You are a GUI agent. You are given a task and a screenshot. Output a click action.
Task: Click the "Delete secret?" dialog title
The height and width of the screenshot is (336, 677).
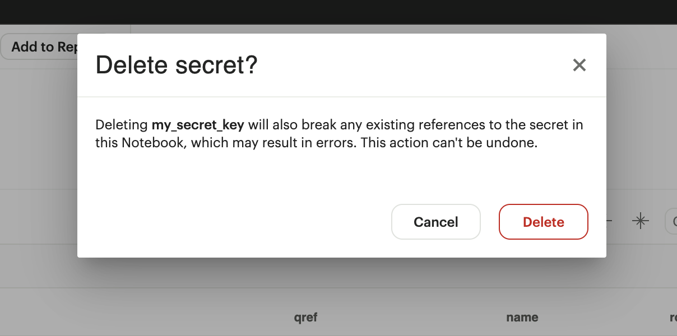177,65
